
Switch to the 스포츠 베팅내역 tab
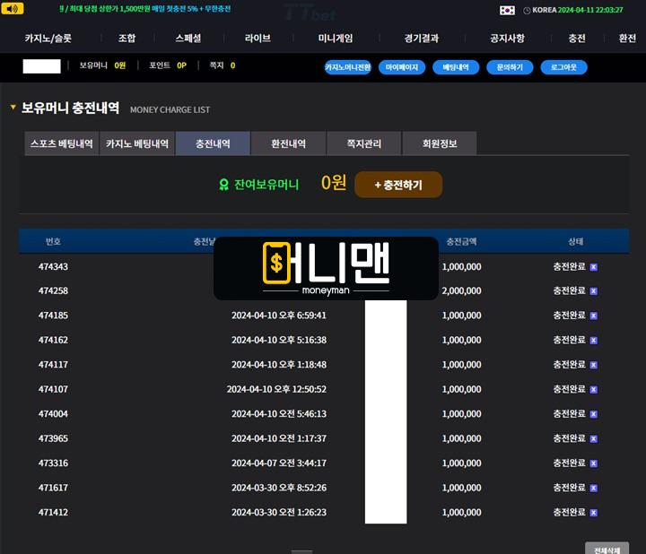pyautogui.click(x=62, y=143)
